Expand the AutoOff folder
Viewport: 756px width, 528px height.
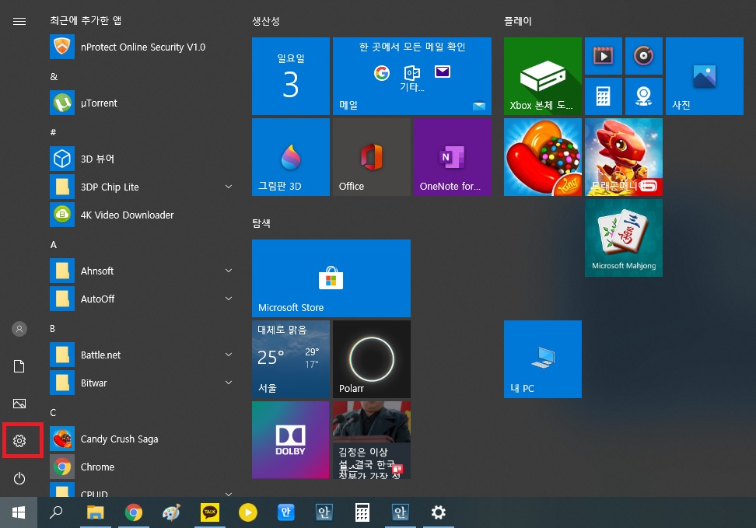[229, 299]
